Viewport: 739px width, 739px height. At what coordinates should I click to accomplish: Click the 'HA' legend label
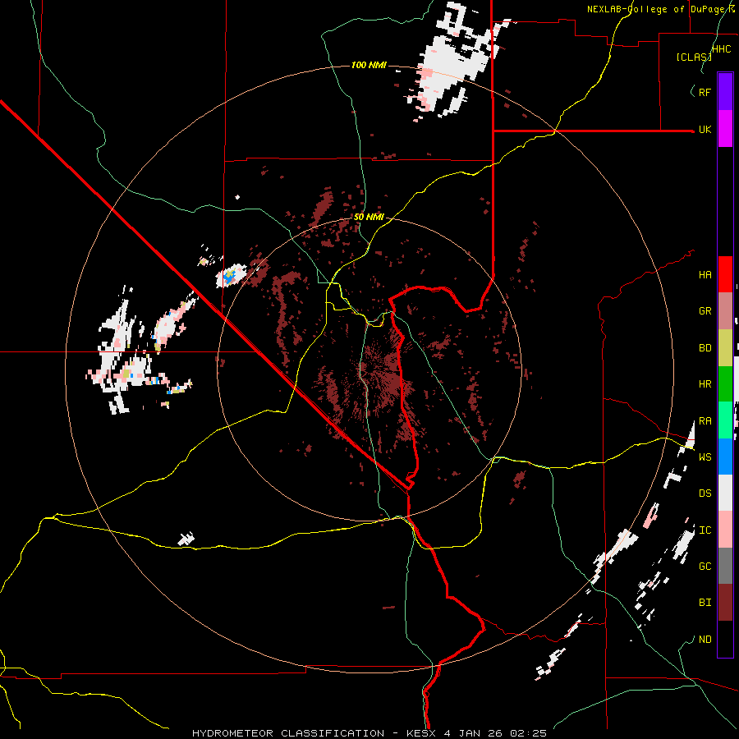coord(705,275)
